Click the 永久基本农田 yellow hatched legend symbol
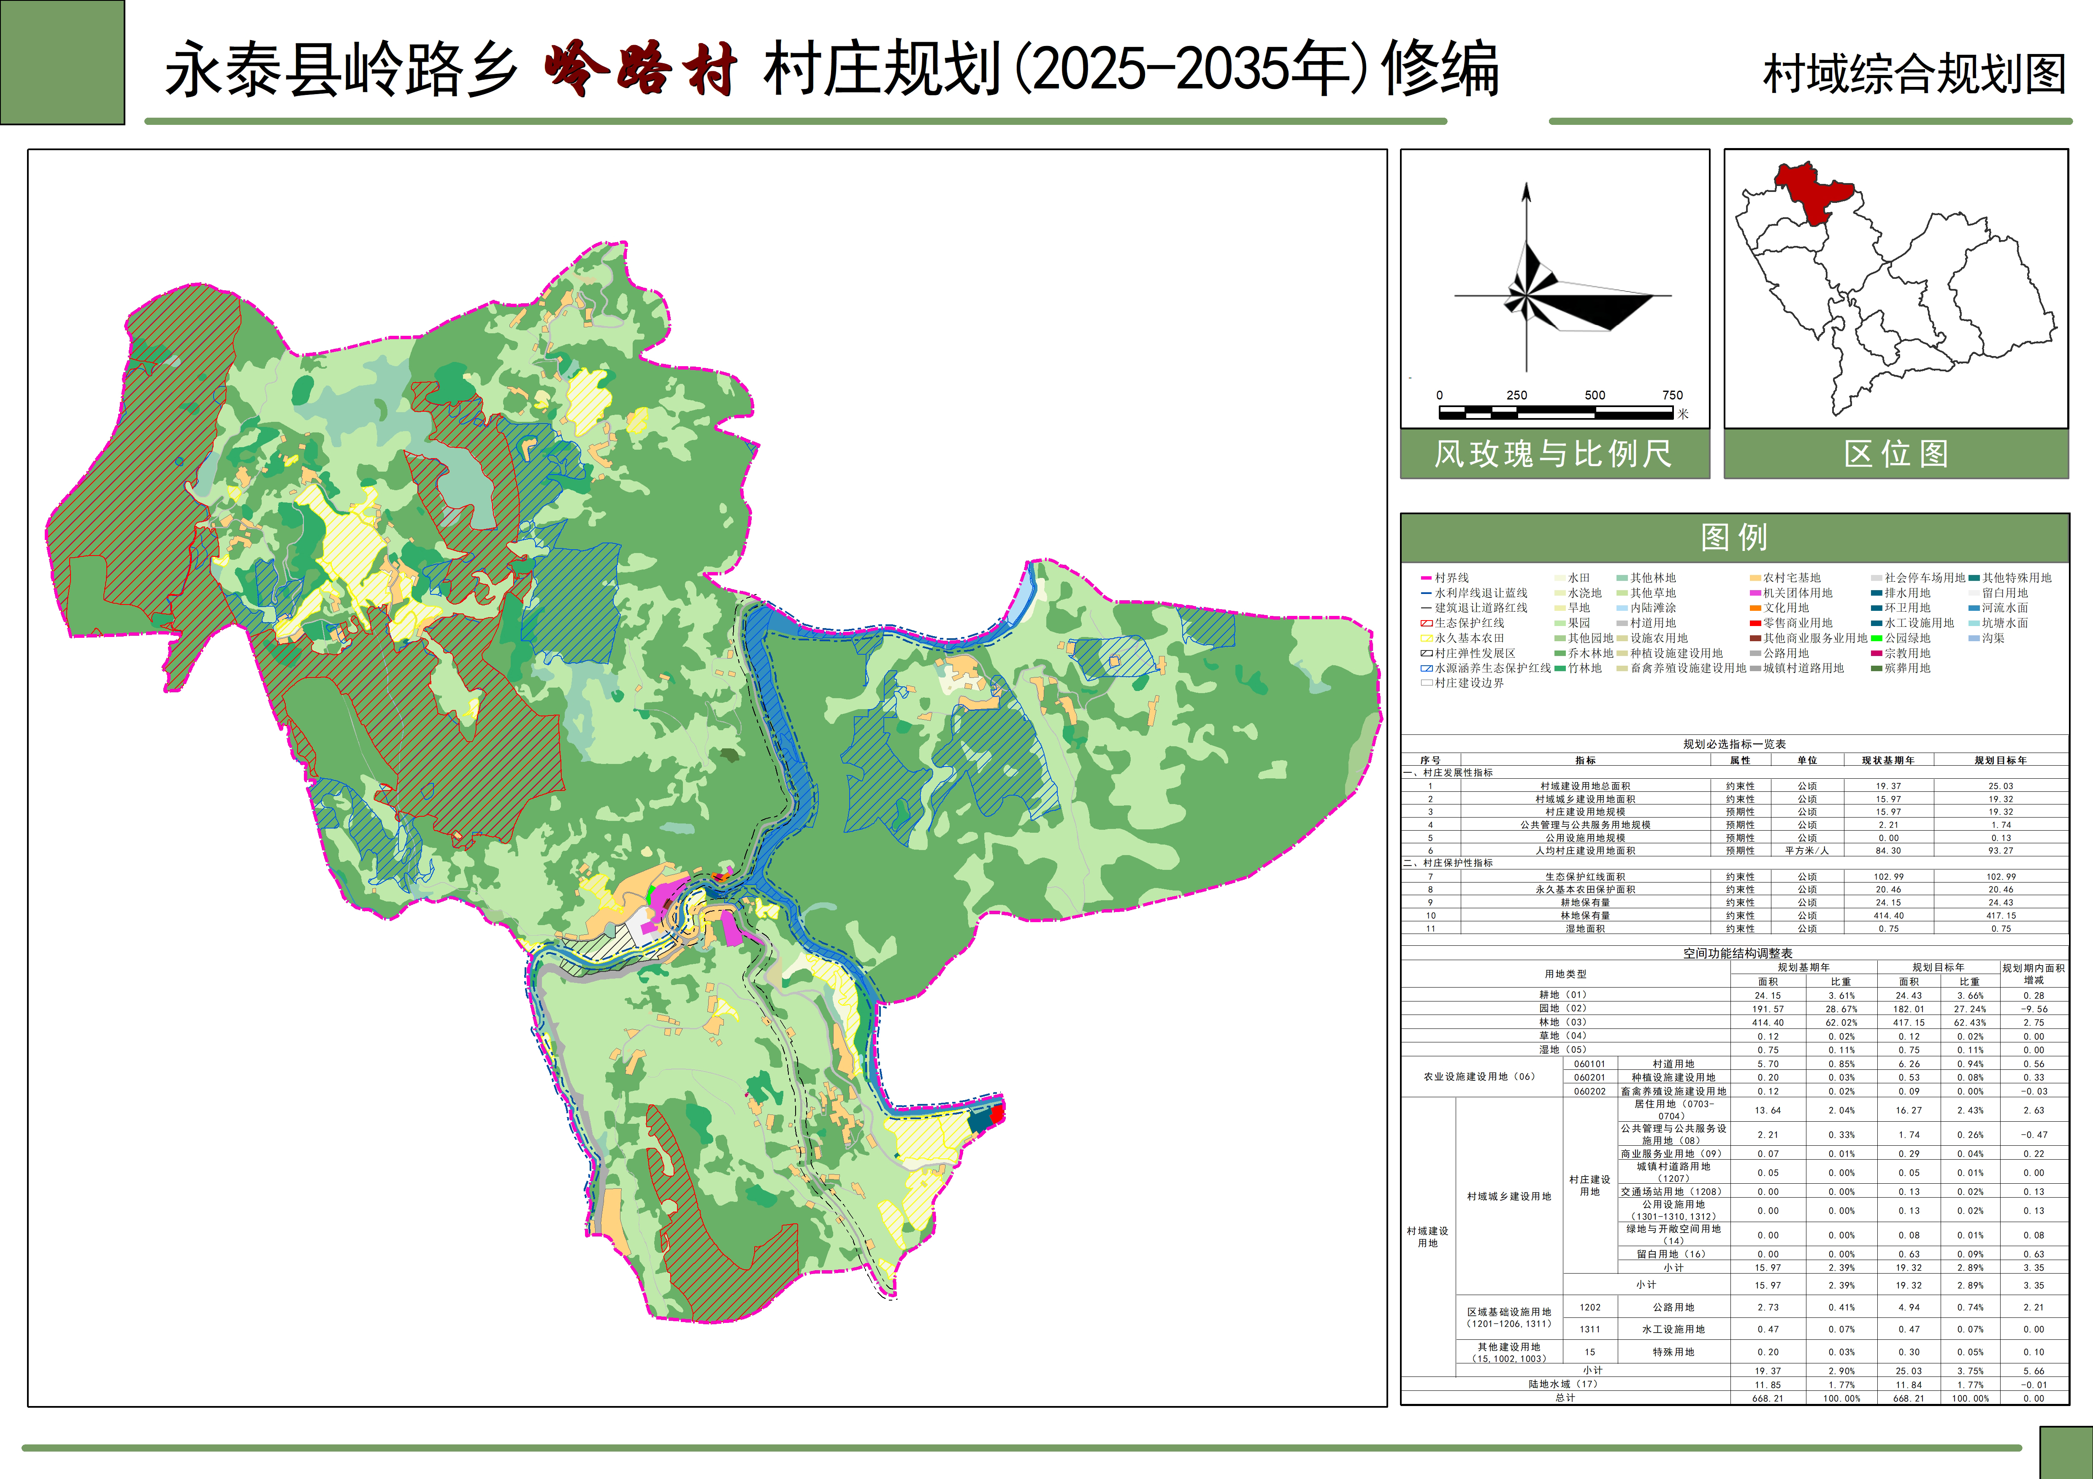 pyautogui.click(x=1427, y=639)
